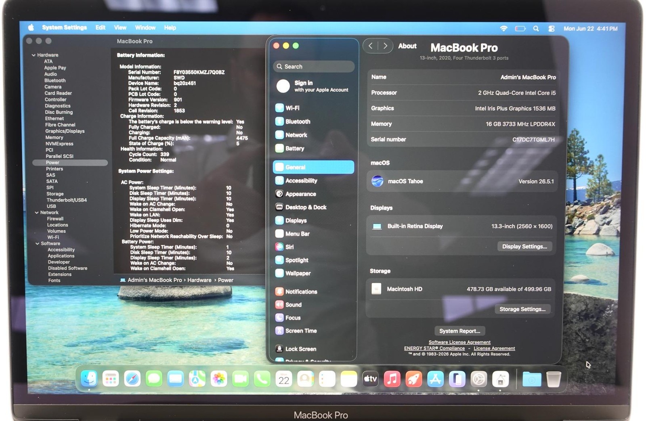This screenshot has height=421, width=646.
Task: Open the System Settings menu
Action: [64, 27]
